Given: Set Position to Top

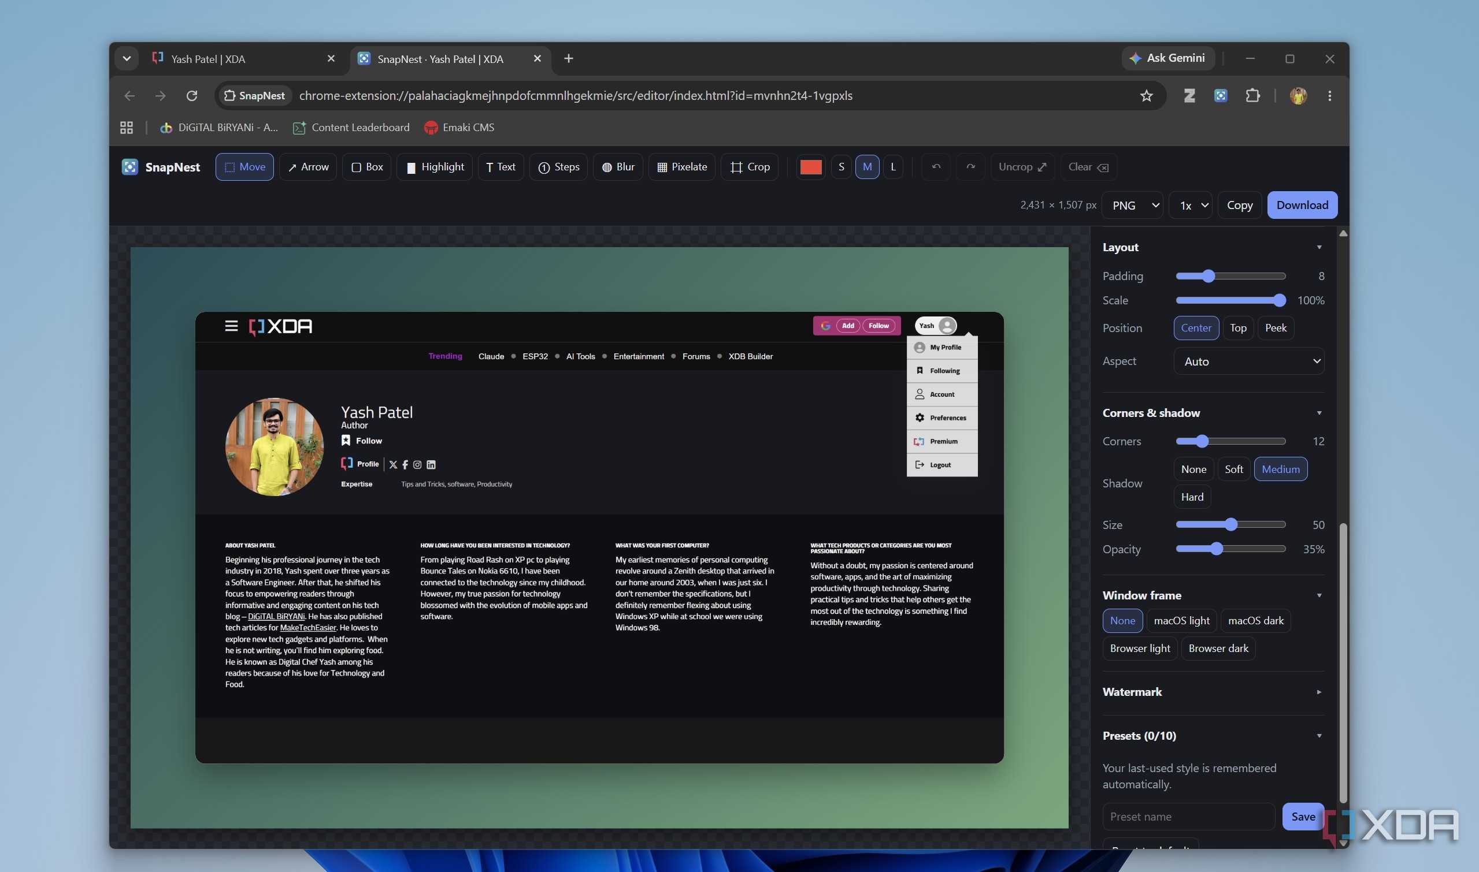Looking at the screenshot, I should pos(1238,328).
